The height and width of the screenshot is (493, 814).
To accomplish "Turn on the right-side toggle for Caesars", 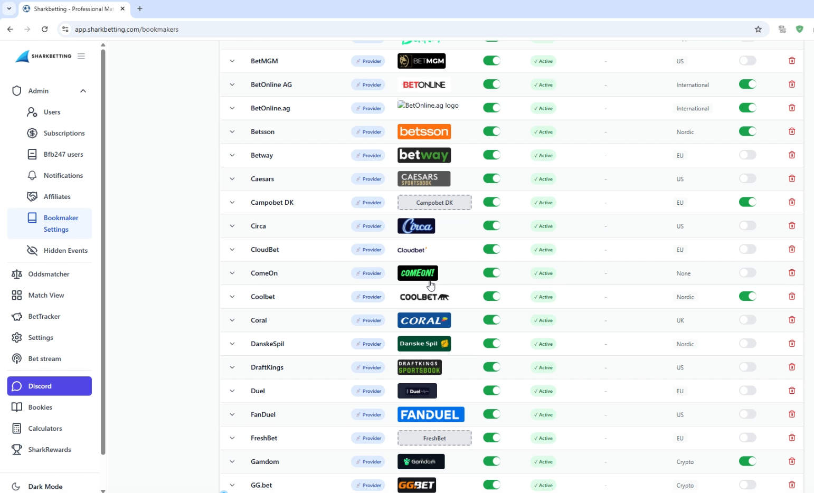I will click(x=747, y=178).
